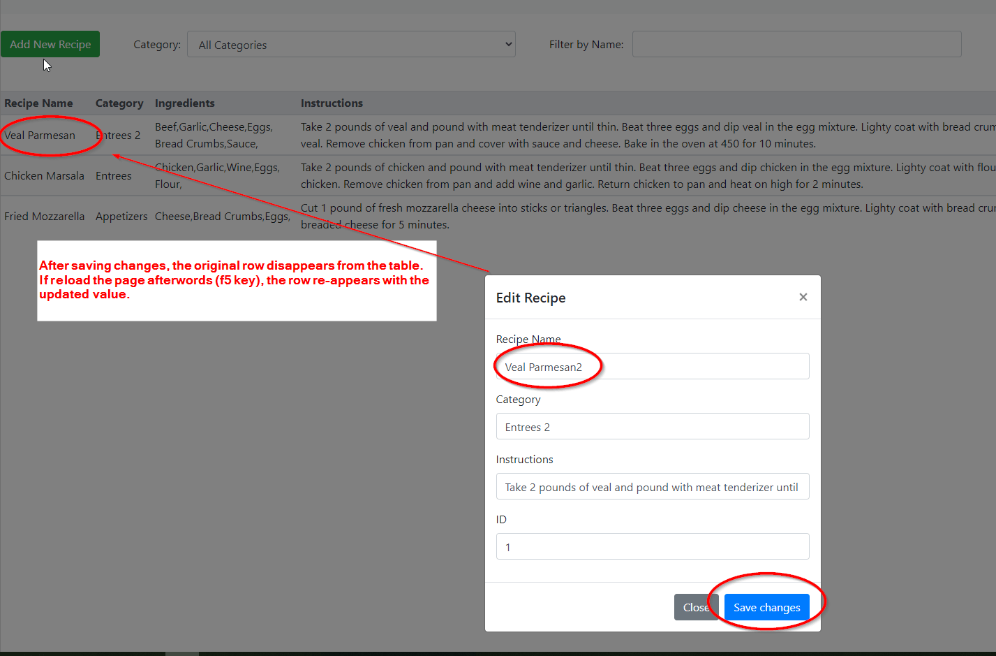Click the Save changes button

point(766,607)
